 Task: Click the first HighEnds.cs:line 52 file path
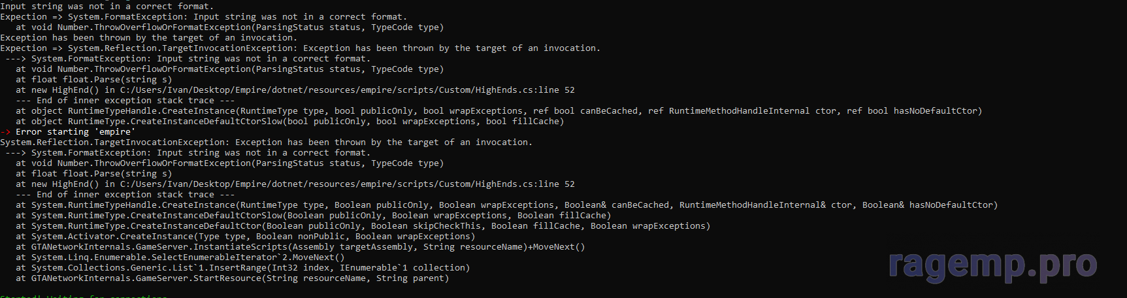(347, 90)
